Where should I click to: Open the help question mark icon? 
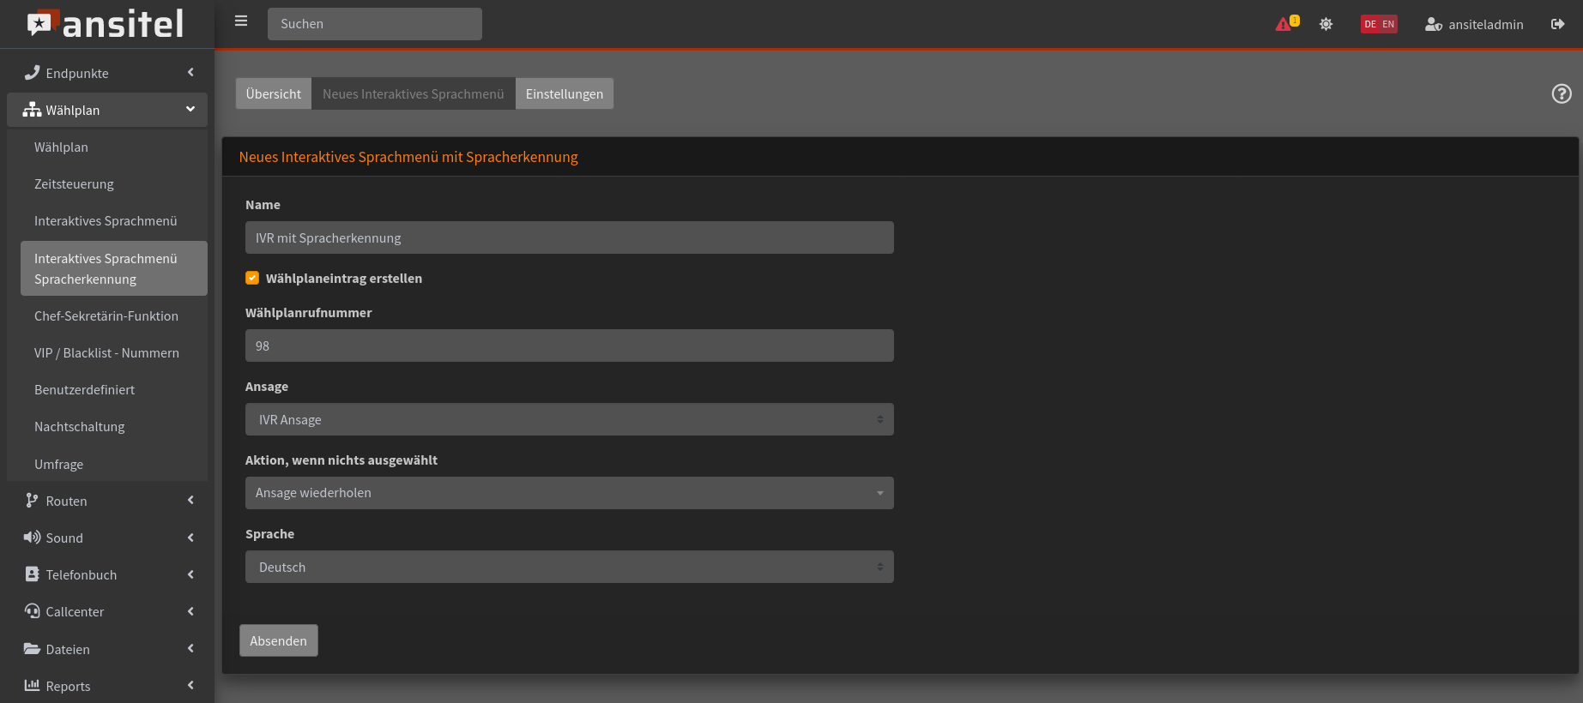pyautogui.click(x=1561, y=94)
